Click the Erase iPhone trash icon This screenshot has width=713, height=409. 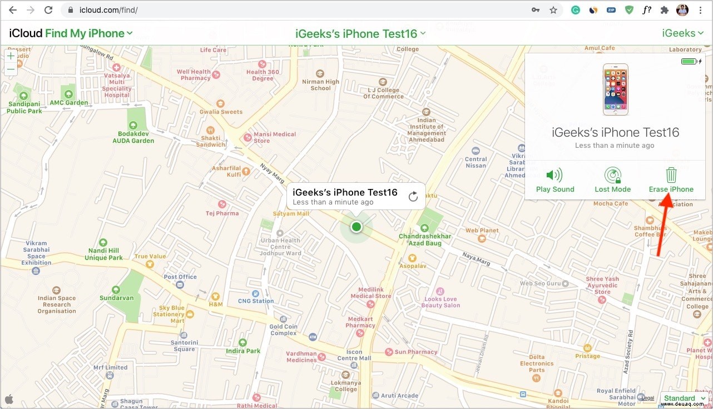click(x=671, y=175)
